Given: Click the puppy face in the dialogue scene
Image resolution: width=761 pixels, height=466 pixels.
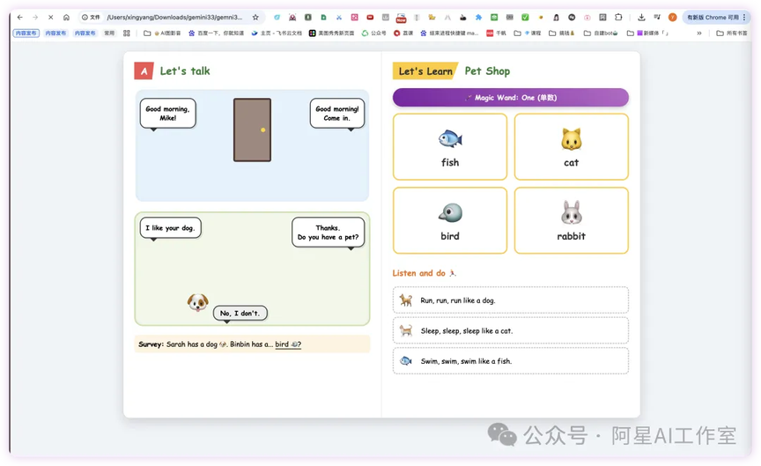Looking at the screenshot, I should point(197,303).
